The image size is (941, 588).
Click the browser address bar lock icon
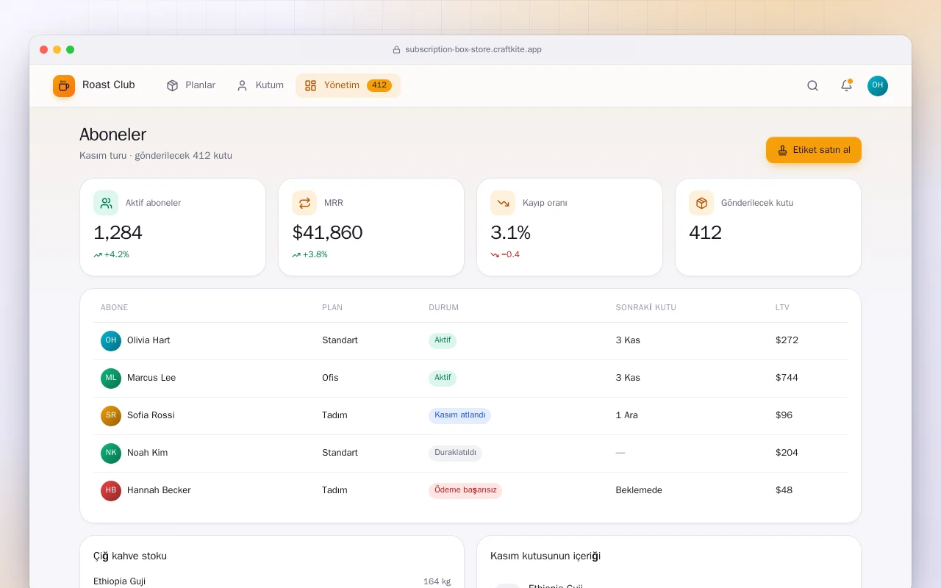click(x=397, y=50)
